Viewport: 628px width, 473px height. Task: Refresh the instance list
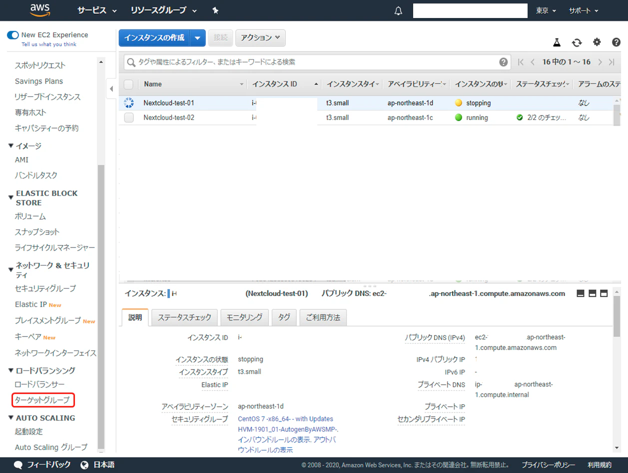577,42
